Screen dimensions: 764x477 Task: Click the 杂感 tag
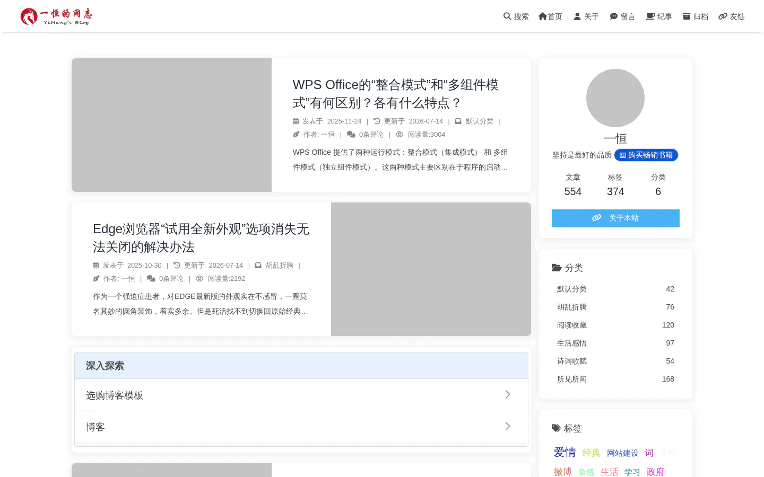pyautogui.click(x=586, y=472)
